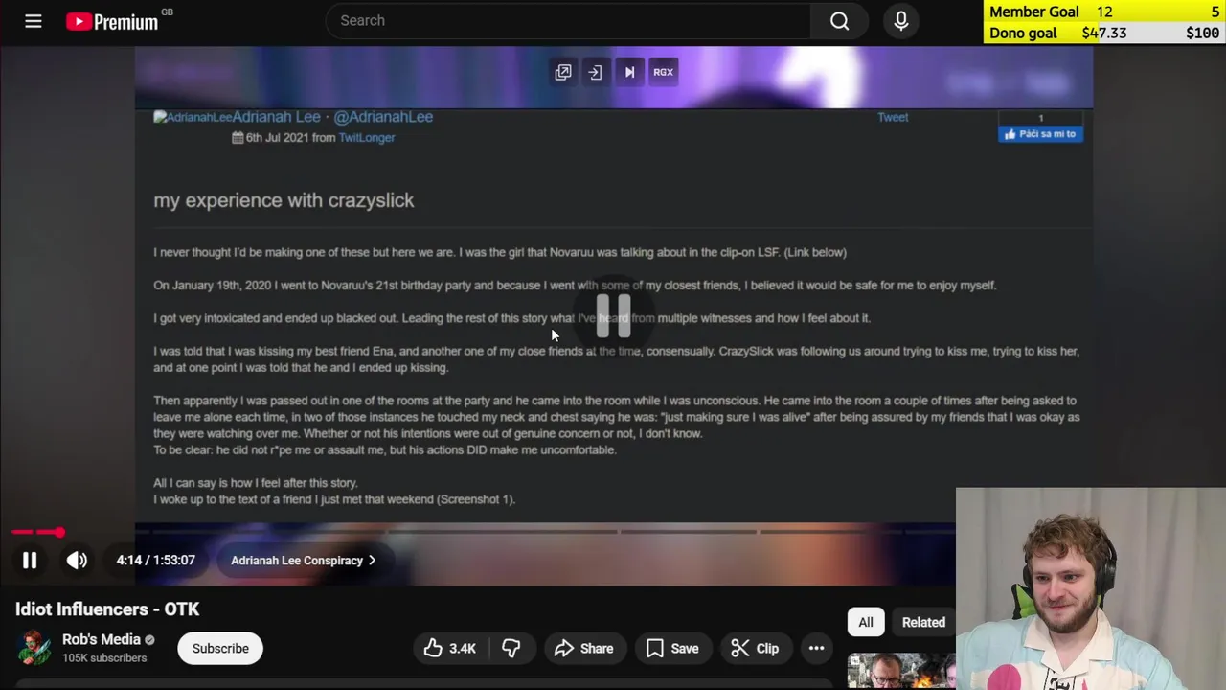Click the '6th Jul 2021' date text
This screenshot has height=690, width=1226.
click(277, 137)
